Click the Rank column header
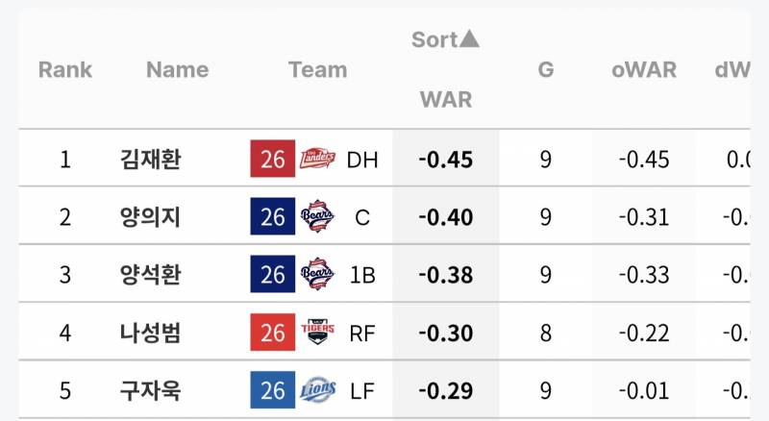769x421 pixels. click(x=65, y=69)
